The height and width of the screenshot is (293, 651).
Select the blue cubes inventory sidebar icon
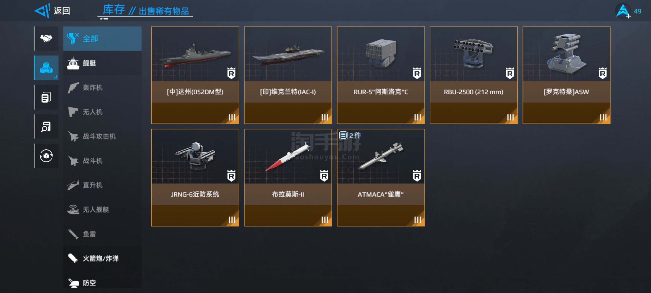point(46,68)
